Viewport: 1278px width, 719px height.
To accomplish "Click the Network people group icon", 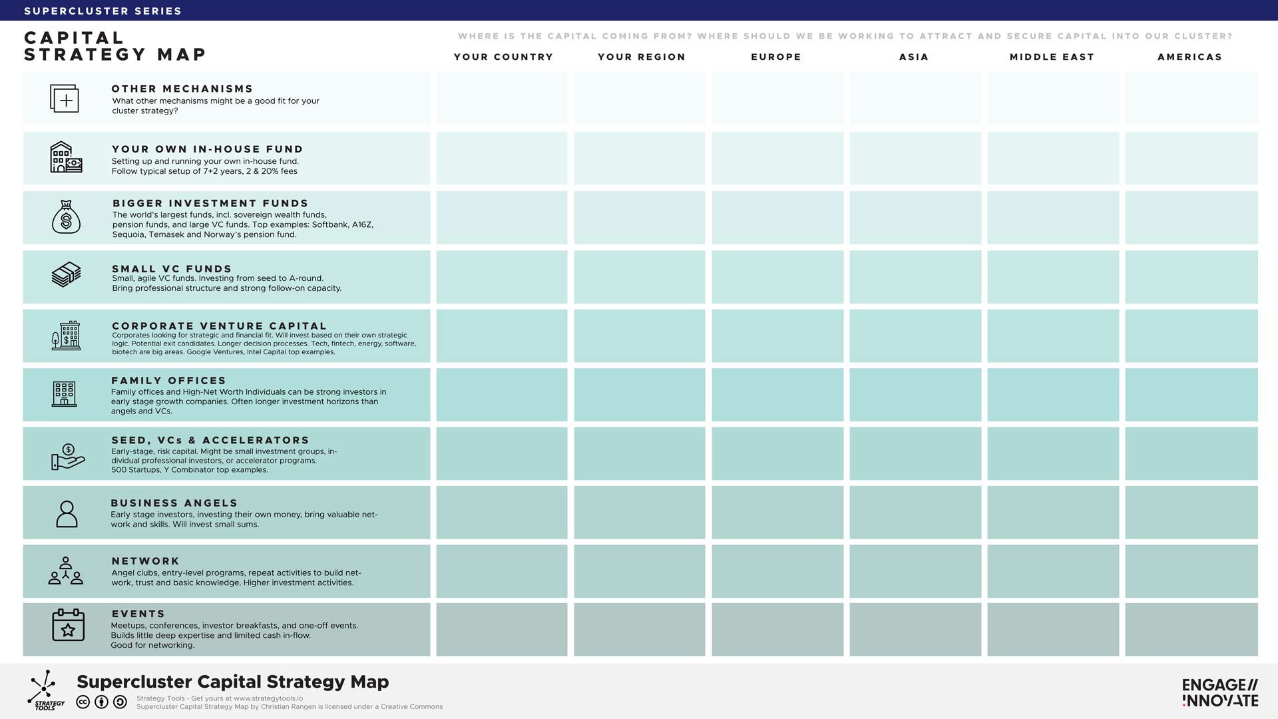I will click(x=65, y=571).
